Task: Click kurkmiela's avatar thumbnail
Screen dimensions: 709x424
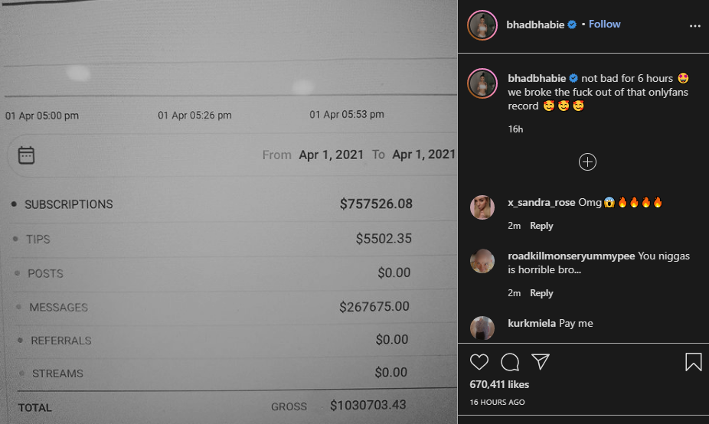Action: [482, 328]
